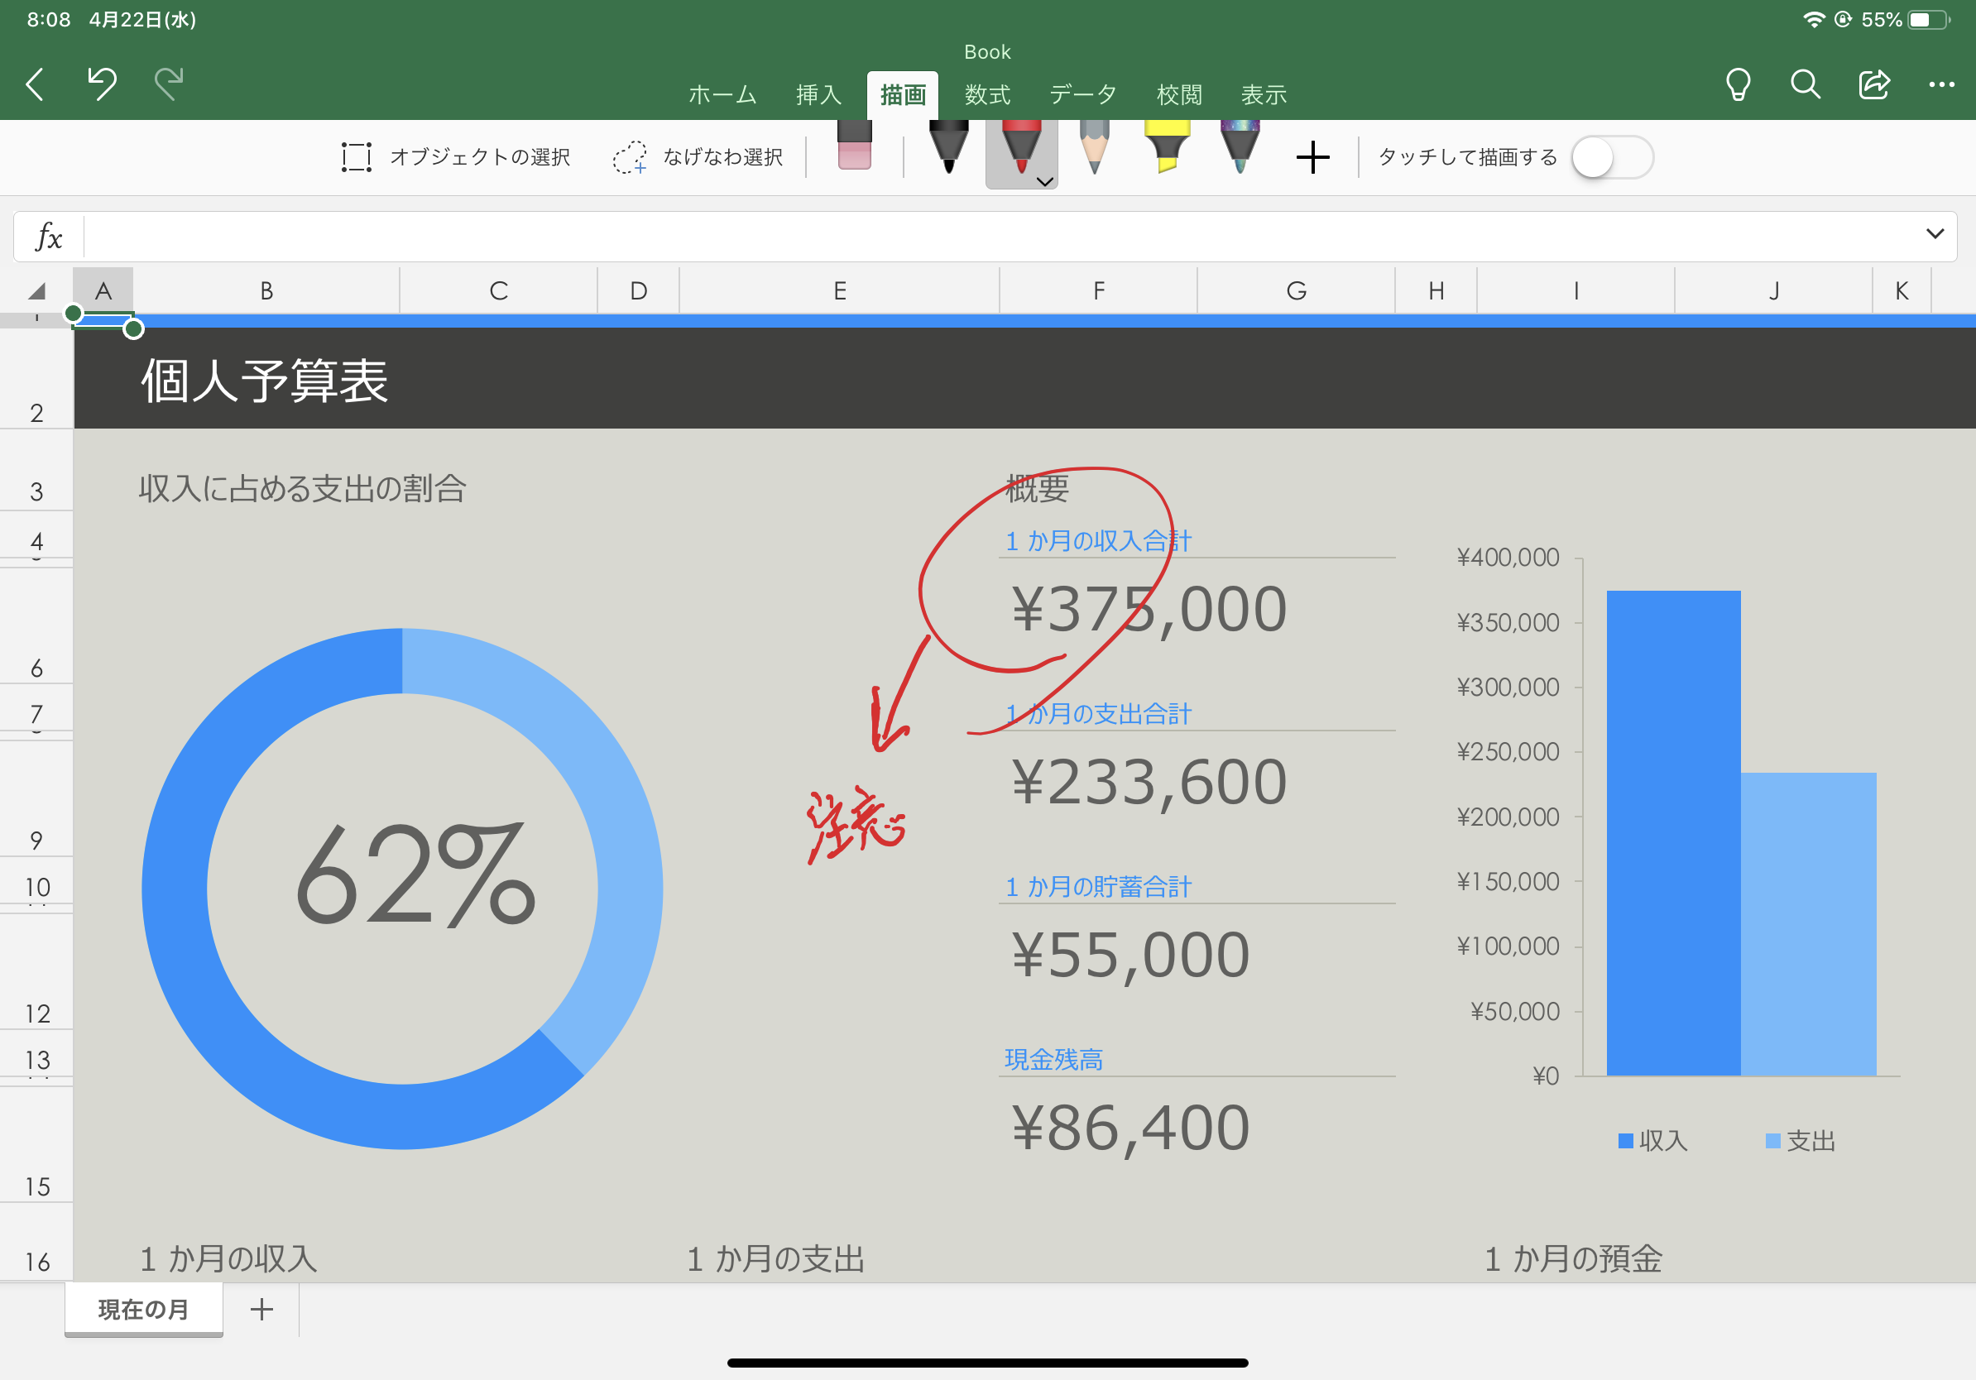The height and width of the screenshot is (1380, 1976).
Task: Add a new sheet with plus
Action: (x=261, y=1310)
